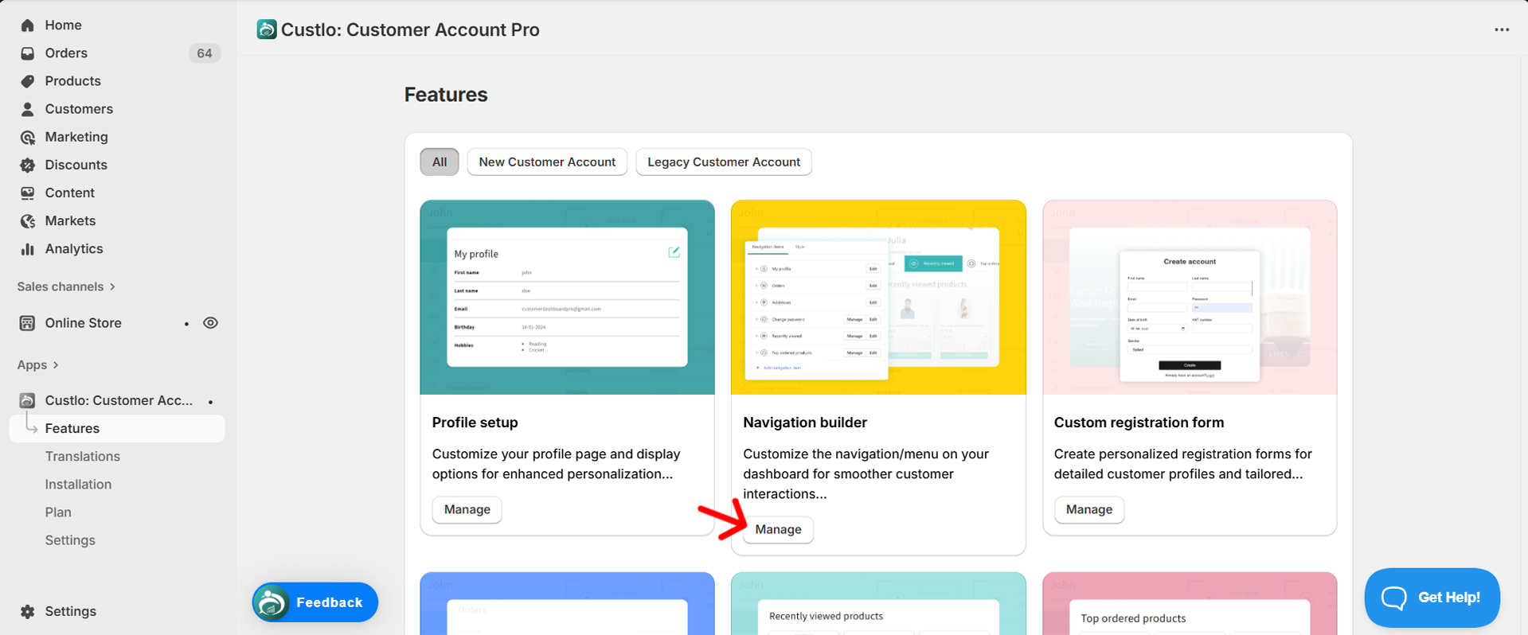This screenshot has width=1528, height=635.
Task: Click Manage under Profile setup
Action: (x=467, y=509)
